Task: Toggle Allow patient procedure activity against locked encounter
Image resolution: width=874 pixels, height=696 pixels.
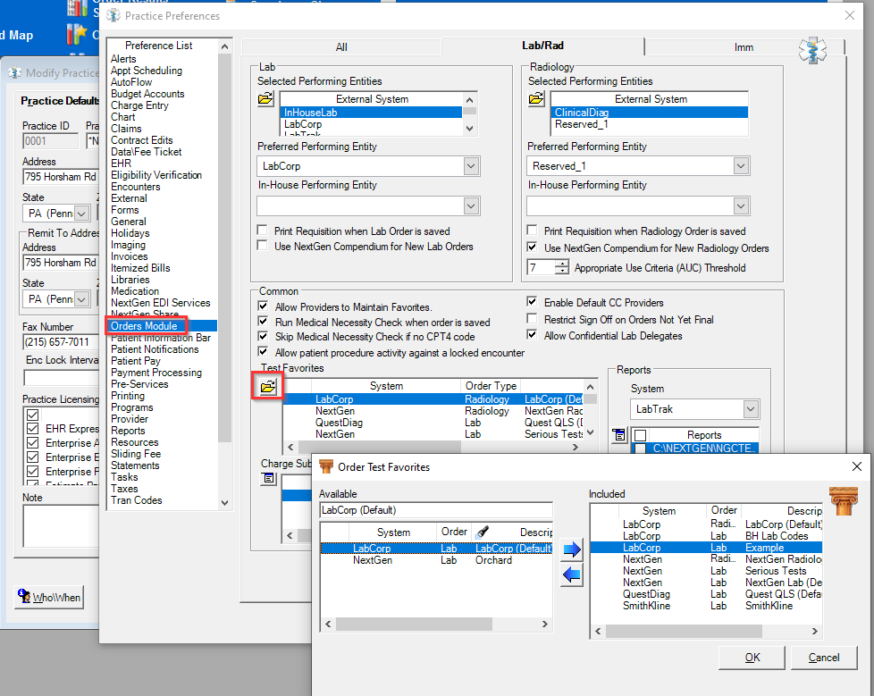Action: coord(263,352)
